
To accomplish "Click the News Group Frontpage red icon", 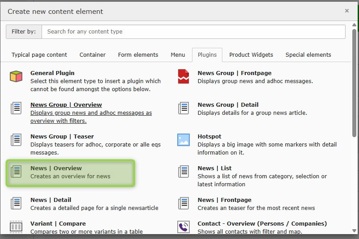I will click(183, 76).
